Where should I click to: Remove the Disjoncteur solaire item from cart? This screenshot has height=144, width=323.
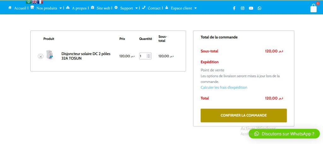point(40,56)
